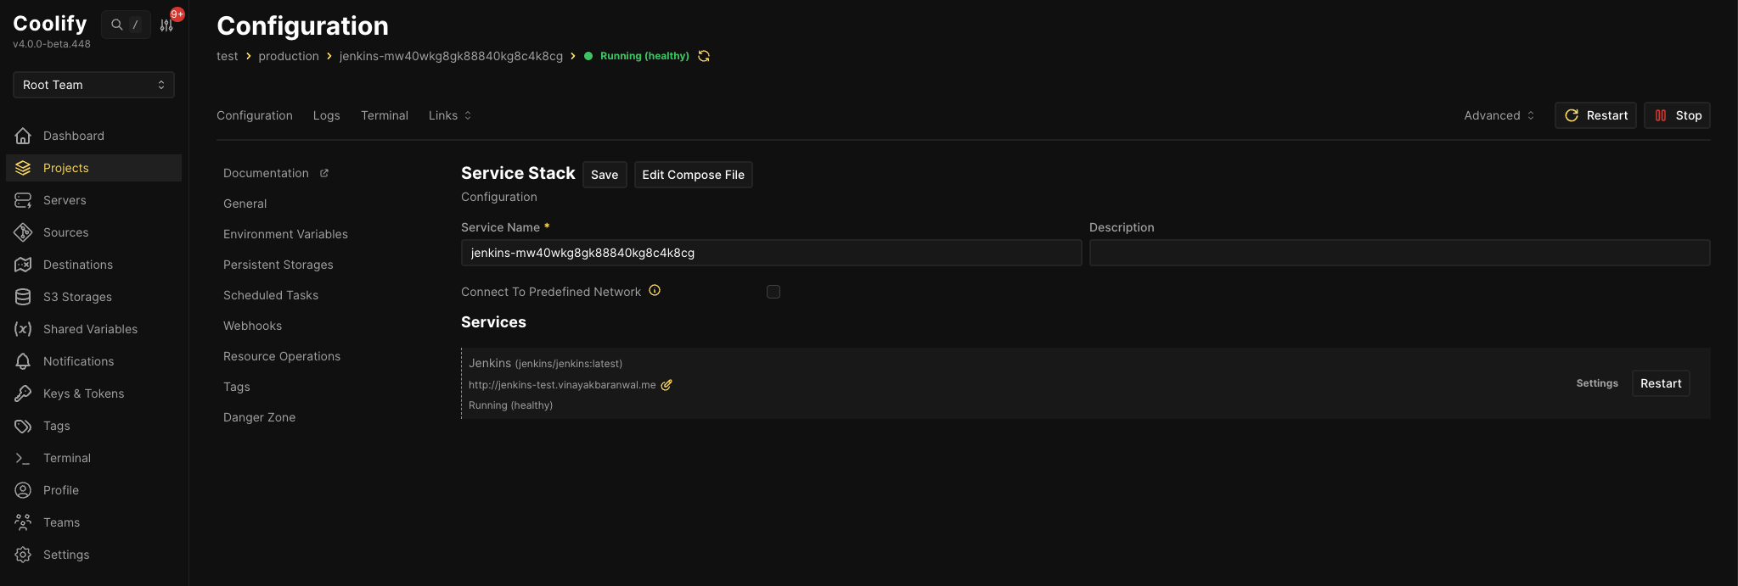
Task: Click the Dashboard home icon
Action: click(x=23, y=136)
